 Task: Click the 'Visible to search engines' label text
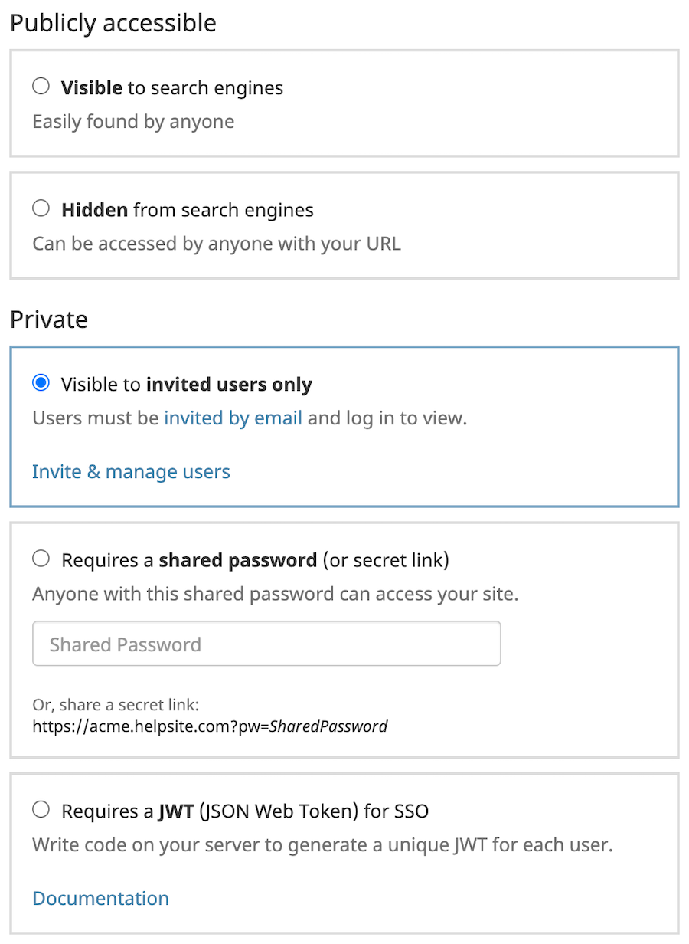[x=172, y=88]
